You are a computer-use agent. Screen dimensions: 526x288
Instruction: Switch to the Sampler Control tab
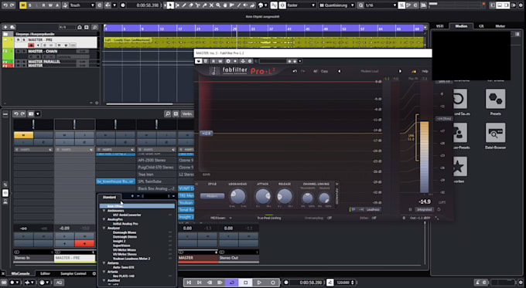[x=73, y=273]
